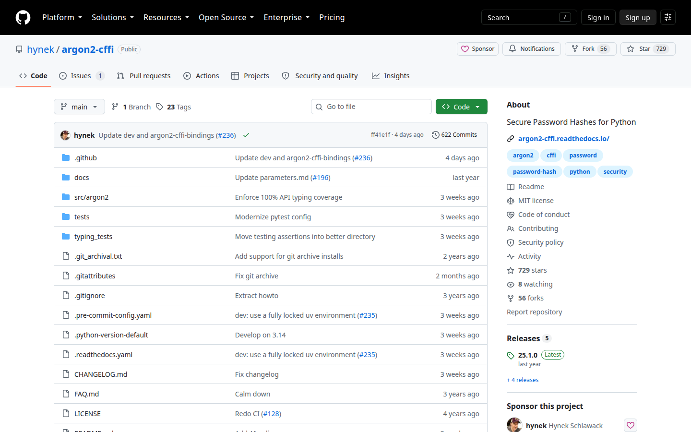Click the Notifications bell button
The height and width of the screenshot is (432, 691).
pos(532,49)
